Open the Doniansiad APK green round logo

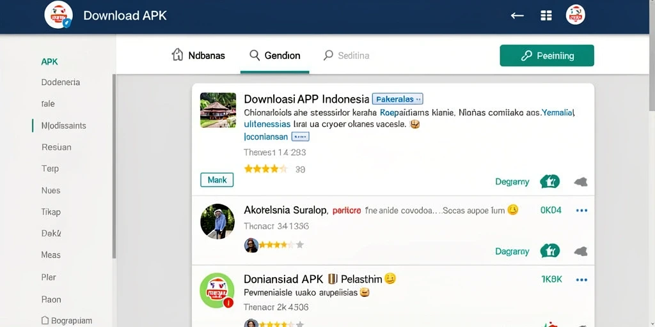[217, 291]
